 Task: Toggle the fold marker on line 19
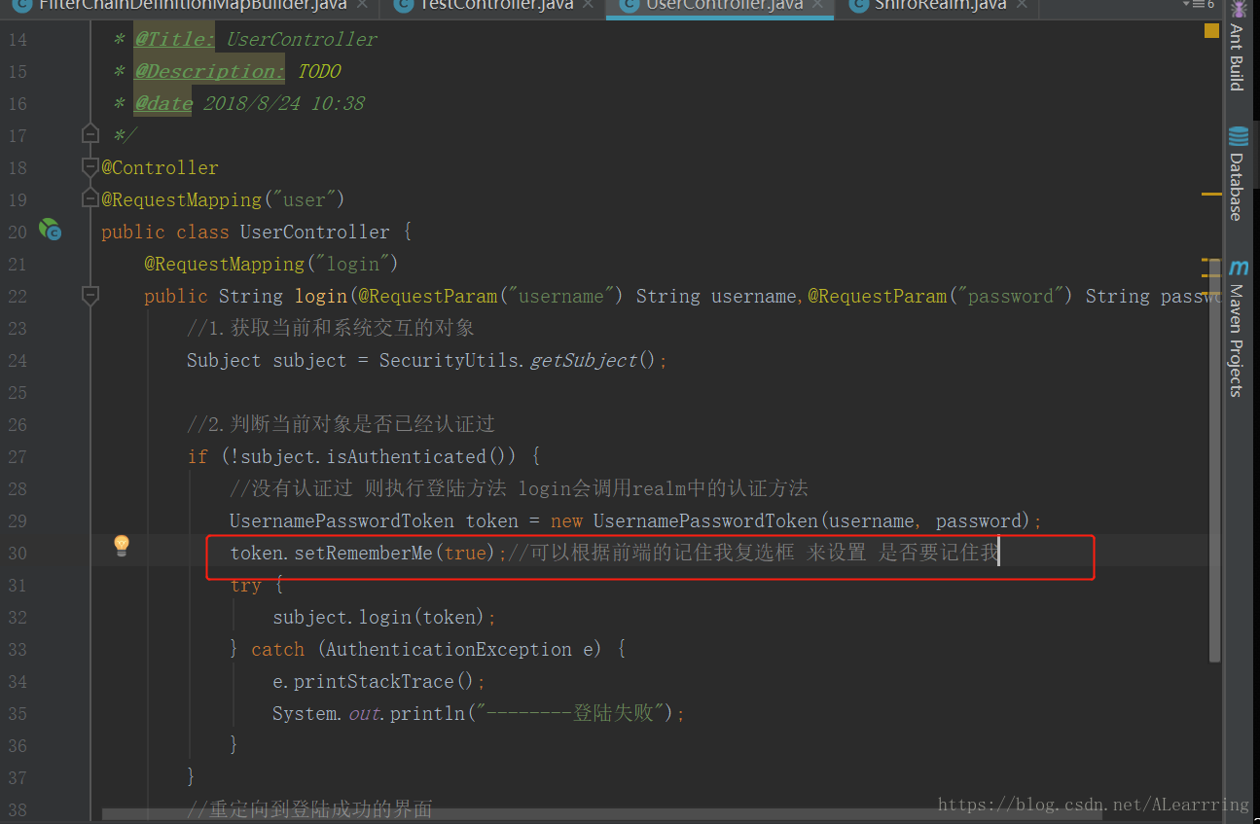point(90,199)
